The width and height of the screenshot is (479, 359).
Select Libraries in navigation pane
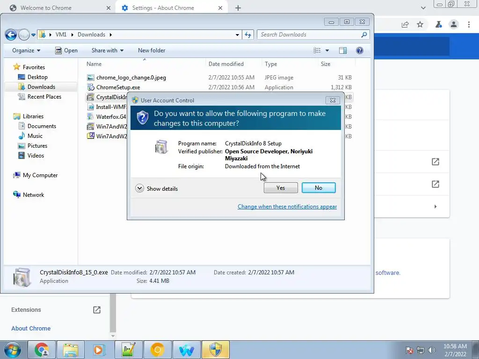tap(29, 116)
